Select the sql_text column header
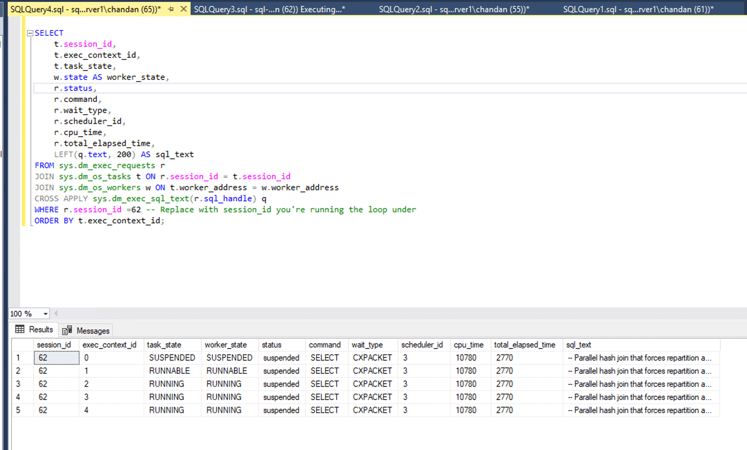 pos(579,345)
